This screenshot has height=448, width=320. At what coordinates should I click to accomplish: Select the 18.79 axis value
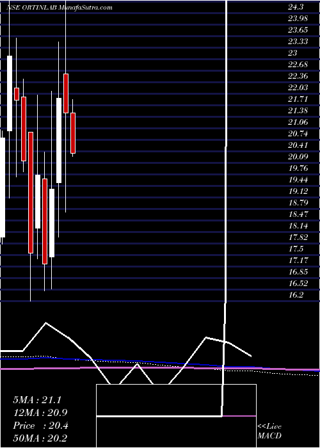coord(298,203)
